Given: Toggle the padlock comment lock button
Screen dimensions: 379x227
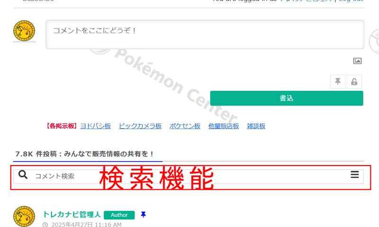Looking at the screenshot, I should click(354, 81).
